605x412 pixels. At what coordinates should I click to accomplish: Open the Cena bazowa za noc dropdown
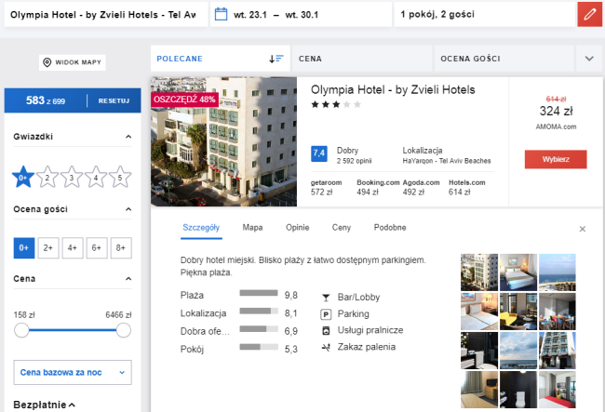[x=73, y=372]
